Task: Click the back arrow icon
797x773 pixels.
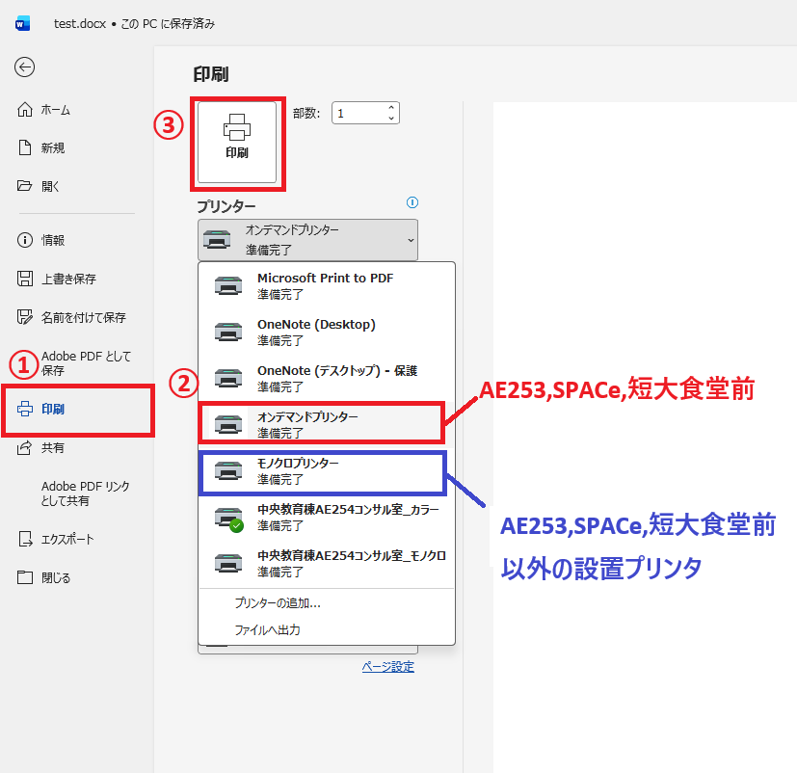Action: (x=25, y=67)
